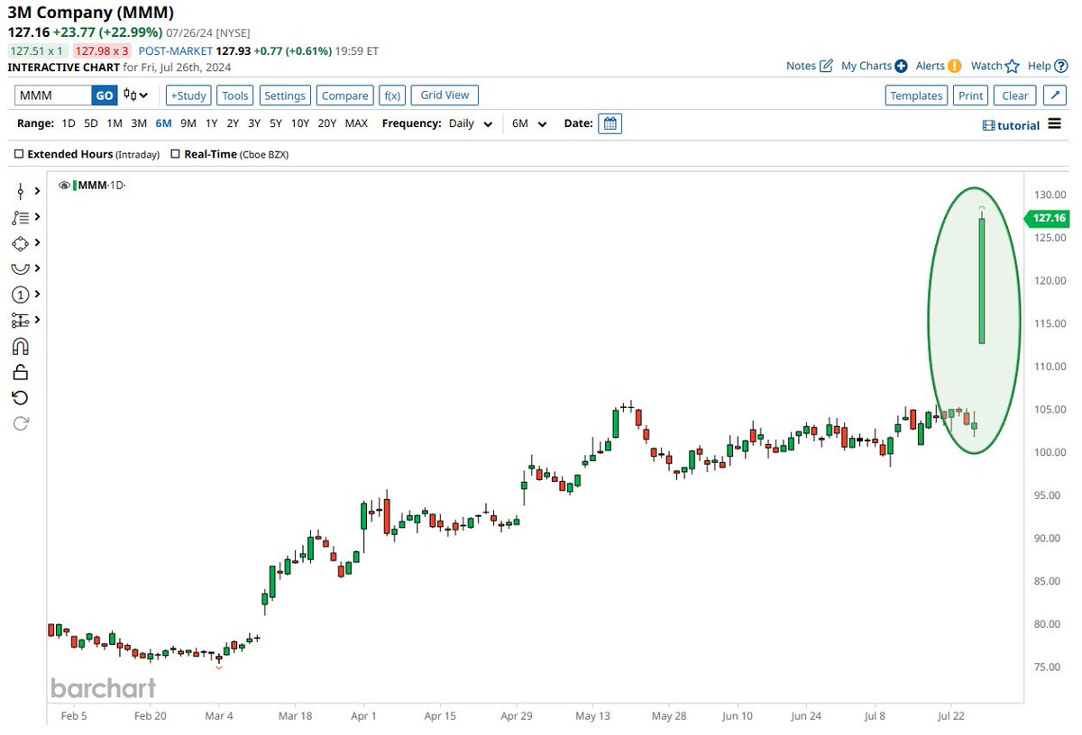Expand the Fibonacci tool submenu arrow
This screenshot has height=735, width=1082.
pyautogui.click(x=37, y=320)
